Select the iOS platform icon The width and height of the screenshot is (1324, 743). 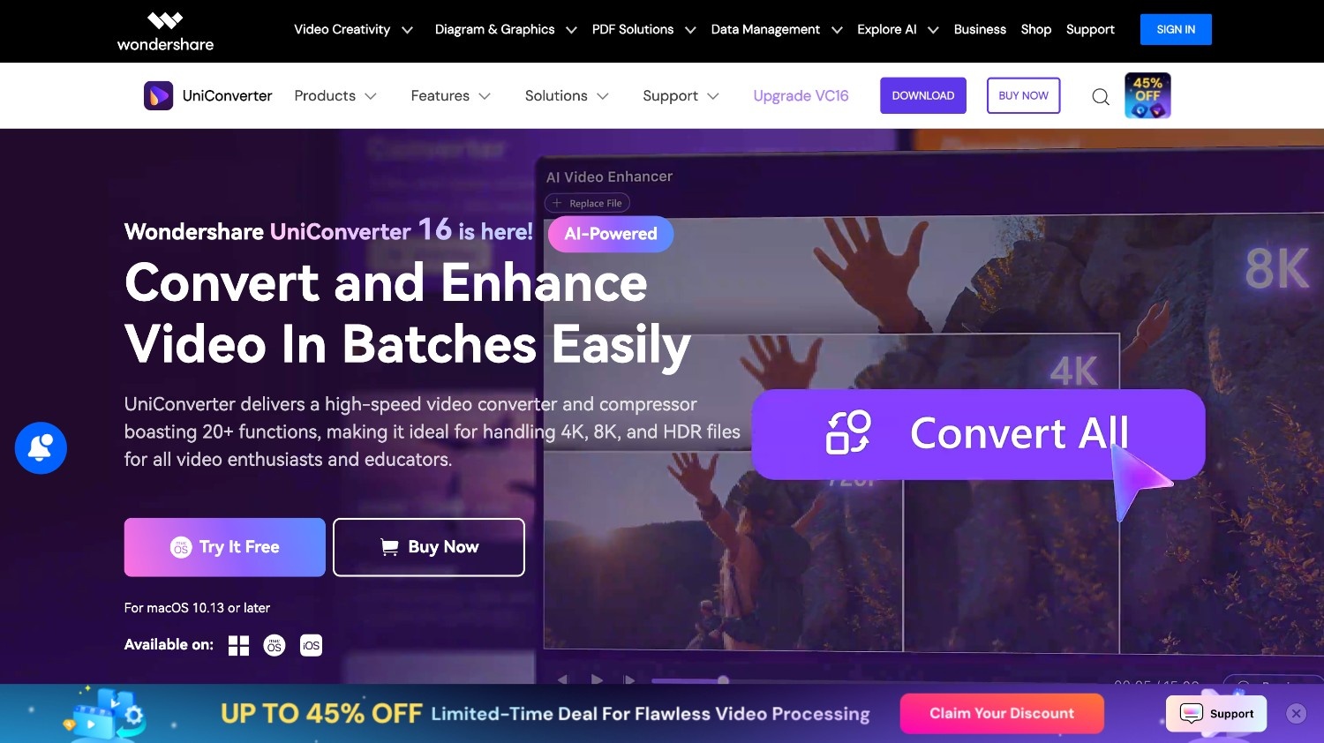311,645
